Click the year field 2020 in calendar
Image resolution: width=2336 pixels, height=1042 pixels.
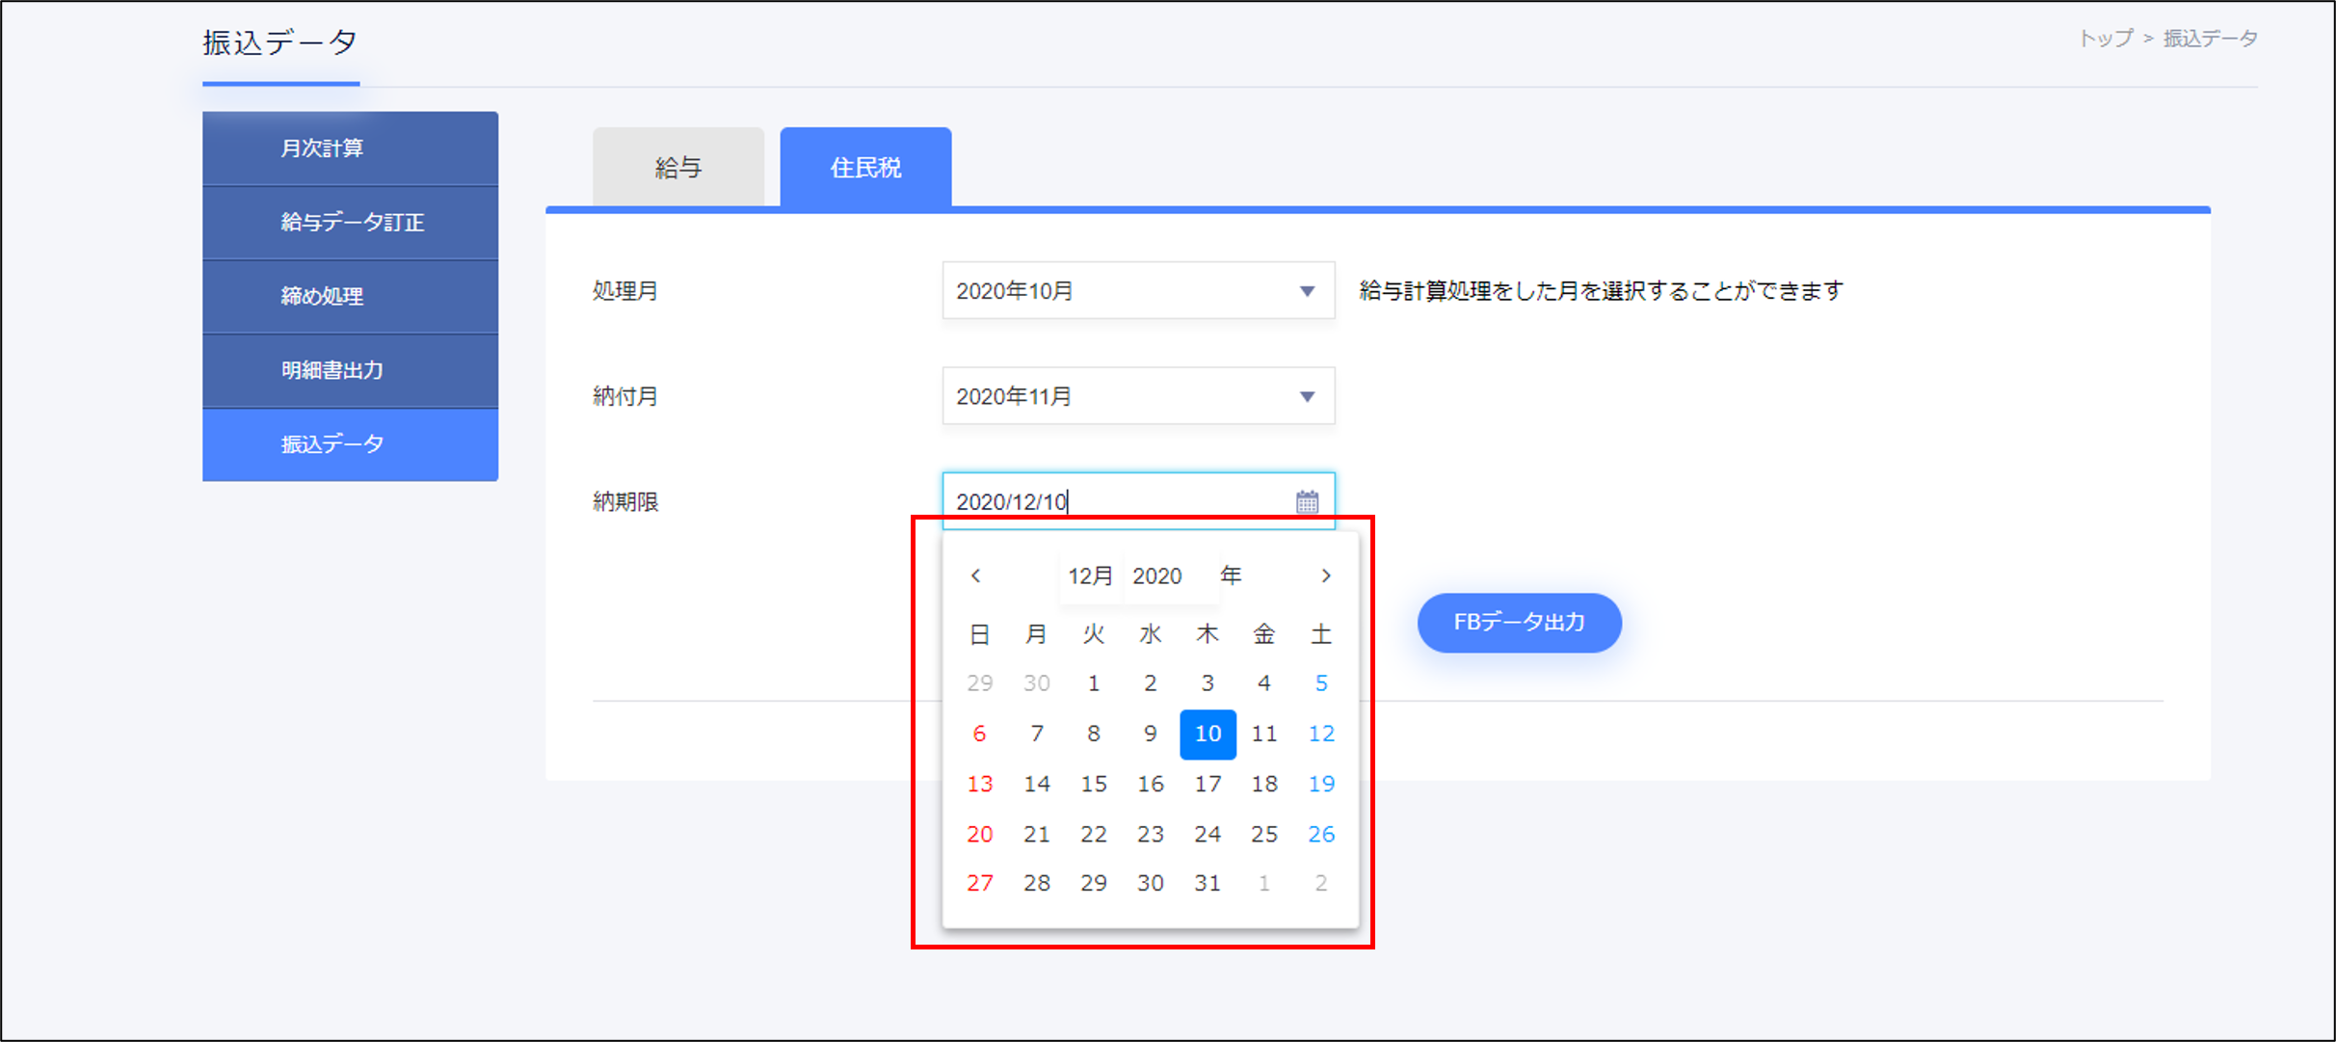[1158, 576]
